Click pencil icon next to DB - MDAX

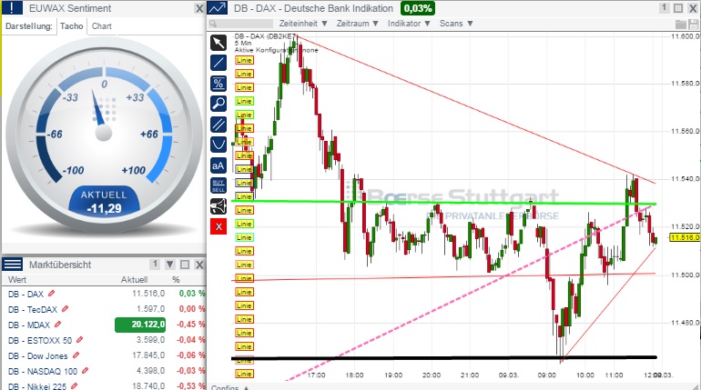click(57, 325)
